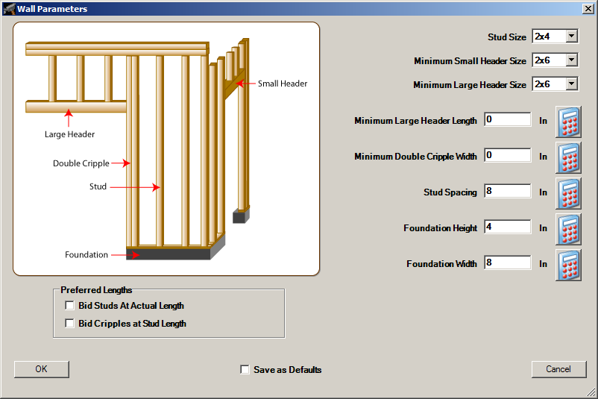This screenshot has height=399, width=598.
Task: Open calculator for Minimum Large Header Length
Action: 568,122
